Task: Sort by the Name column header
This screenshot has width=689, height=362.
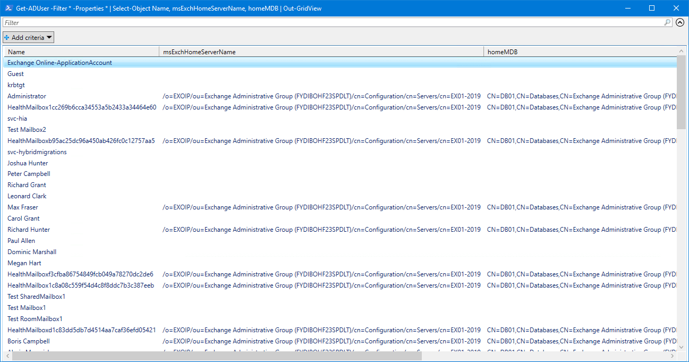Action: 81,52
